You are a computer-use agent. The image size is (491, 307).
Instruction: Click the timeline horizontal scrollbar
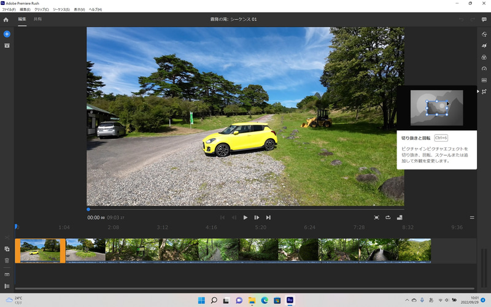tap(244, 289)
